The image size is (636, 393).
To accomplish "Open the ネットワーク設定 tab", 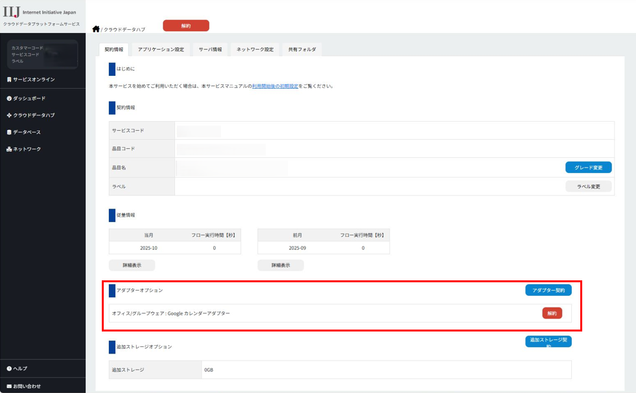I will coord(255,49).
